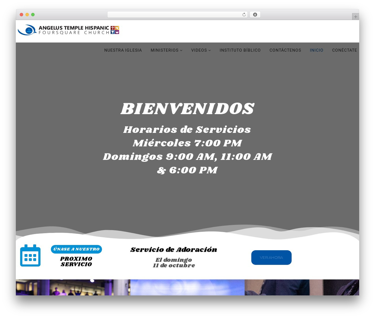Viewport: 375px width, 318px height.
Task: Open a new tab with the plus button
Action: pyautogui.click(x=355, y=17)
